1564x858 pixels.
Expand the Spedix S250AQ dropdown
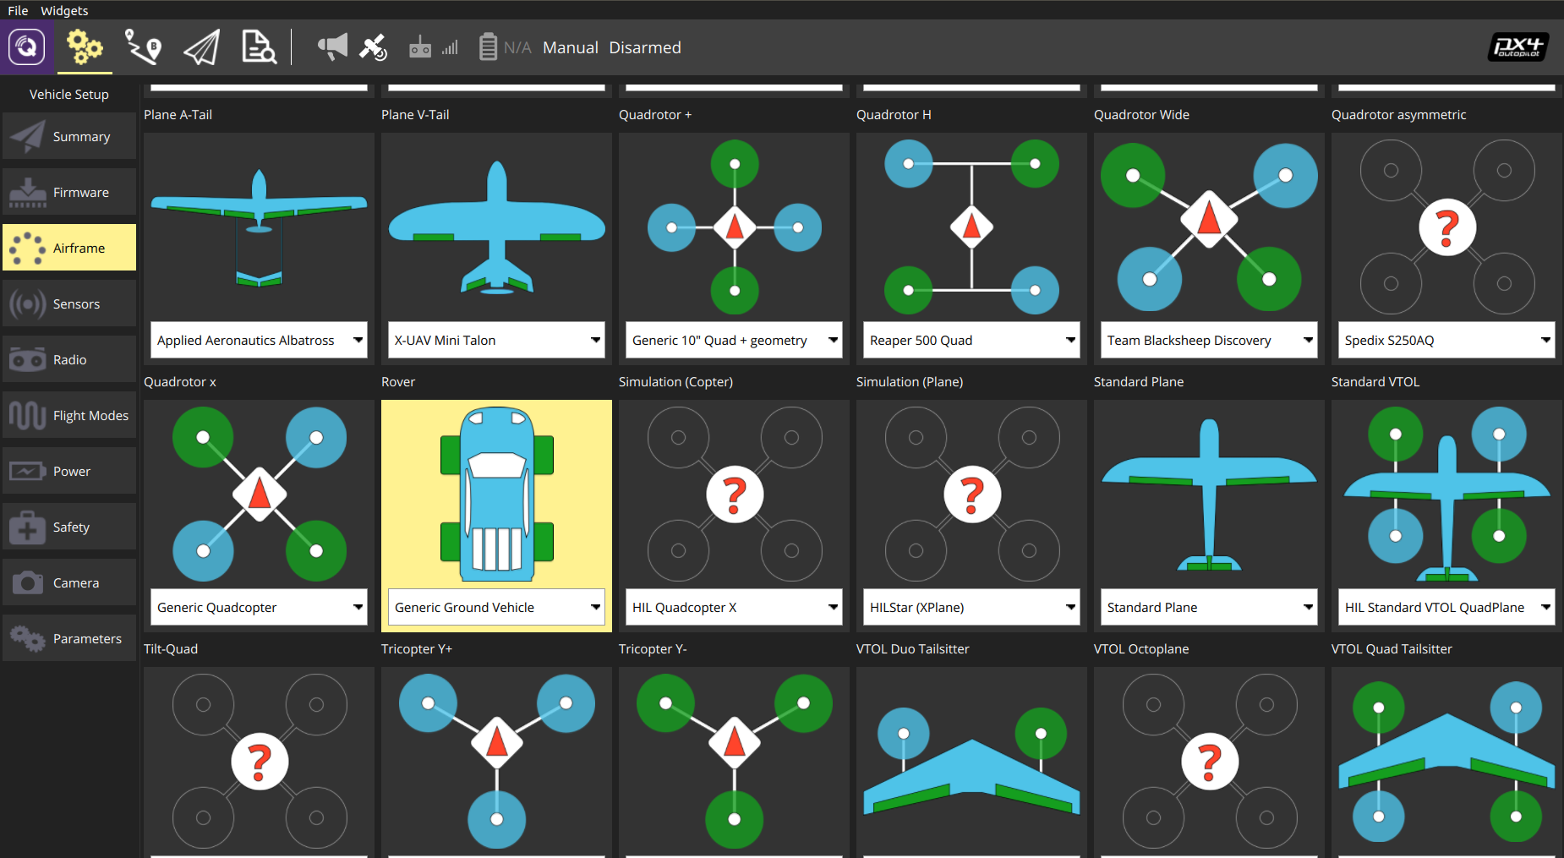(x=1446, y=340)
